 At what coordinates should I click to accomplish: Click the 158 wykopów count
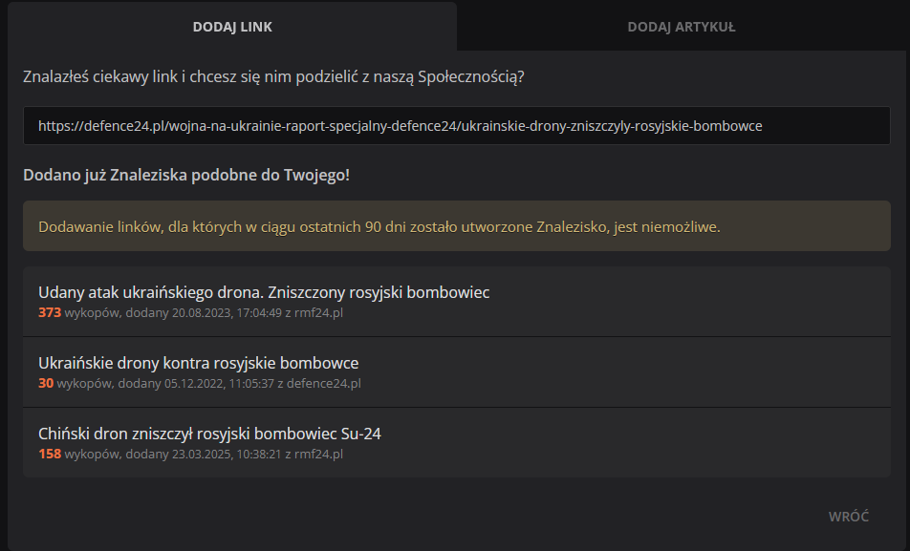click(x=49, y=454)
